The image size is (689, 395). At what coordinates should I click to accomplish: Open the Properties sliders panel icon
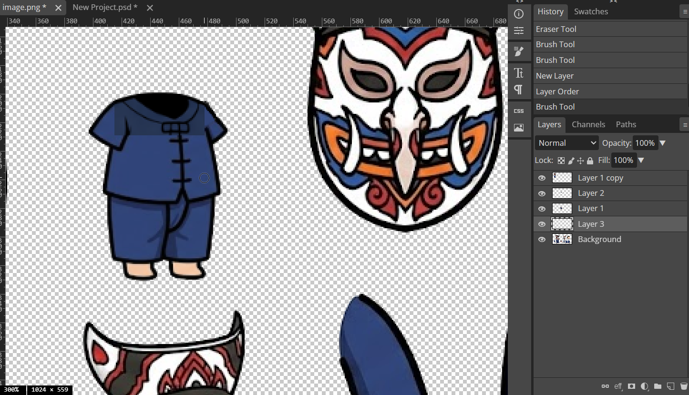[519, 31]
